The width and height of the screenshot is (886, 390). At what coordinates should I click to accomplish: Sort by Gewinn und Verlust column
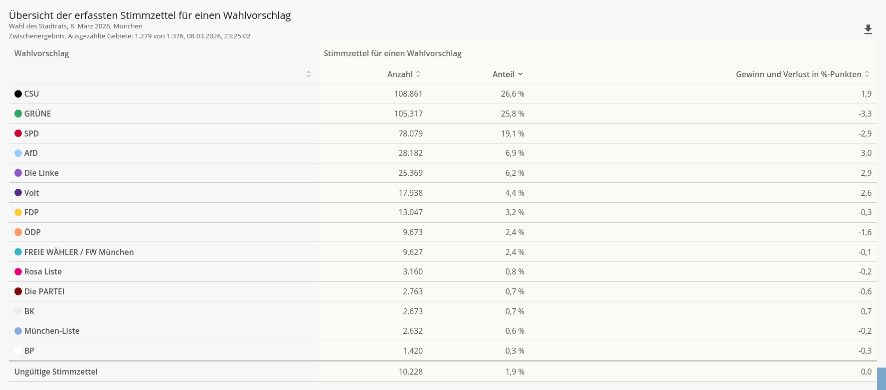pos(867,74)
